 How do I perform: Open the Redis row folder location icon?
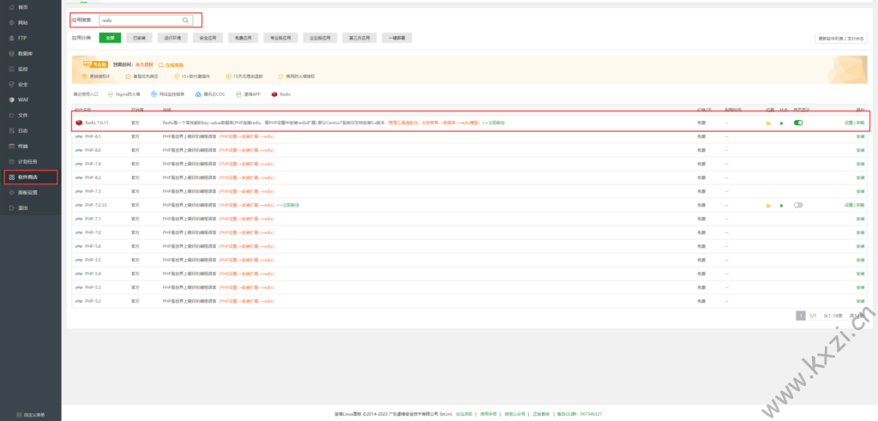pos(769,123)
